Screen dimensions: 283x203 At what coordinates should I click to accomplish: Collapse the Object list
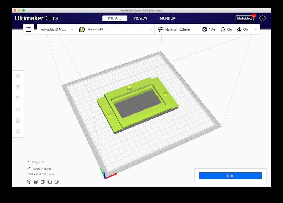pos(29,162)
